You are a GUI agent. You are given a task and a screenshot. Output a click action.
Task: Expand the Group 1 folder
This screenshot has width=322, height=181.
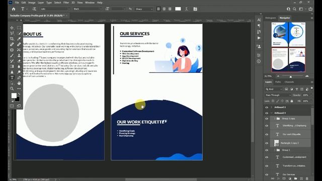275,150
